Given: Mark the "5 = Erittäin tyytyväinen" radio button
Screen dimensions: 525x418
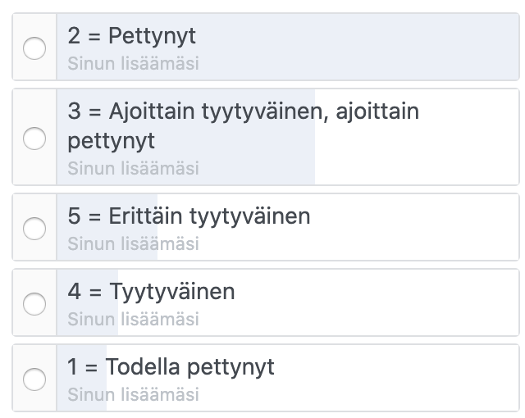Looking at the screenshot, I should [34, 228].
